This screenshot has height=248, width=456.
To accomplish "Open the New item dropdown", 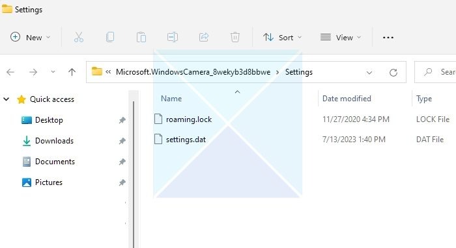I will 30,38.
